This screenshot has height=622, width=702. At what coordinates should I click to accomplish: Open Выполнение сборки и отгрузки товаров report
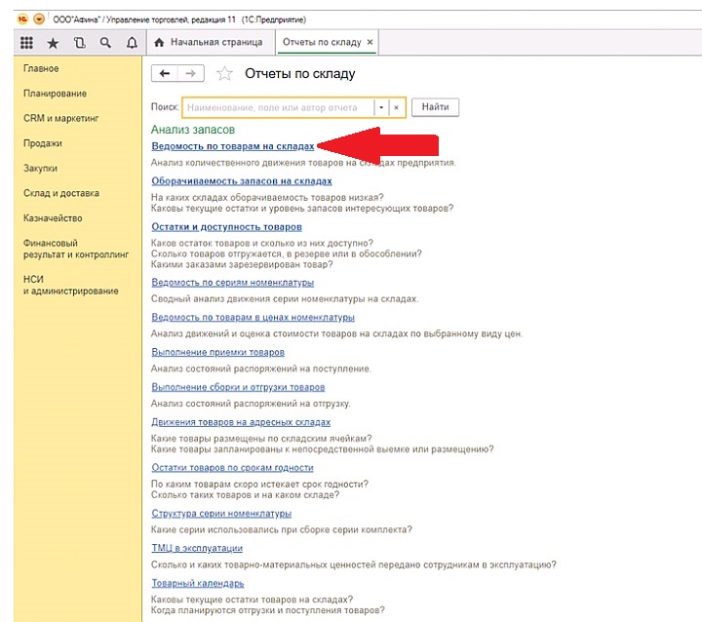click(x=238, y=387)
